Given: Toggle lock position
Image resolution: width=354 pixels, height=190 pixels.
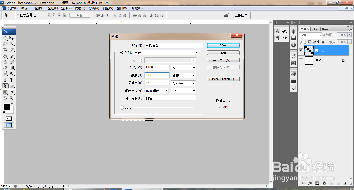Looking at the screenshot, I should coord(319,42).
